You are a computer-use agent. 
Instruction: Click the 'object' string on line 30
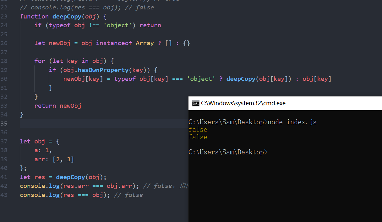click(x=201, y=79)
